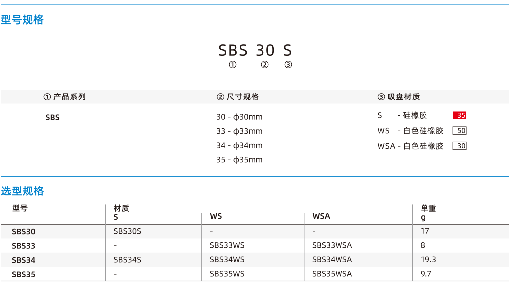Select the 30 - φ30mm size option
The width and height of the screenshot is (510, 288).
[x=240, y=117]
